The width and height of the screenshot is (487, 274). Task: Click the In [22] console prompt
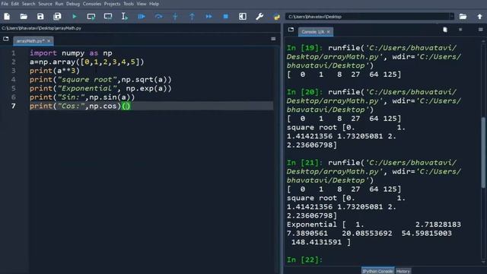coord(304,260)
